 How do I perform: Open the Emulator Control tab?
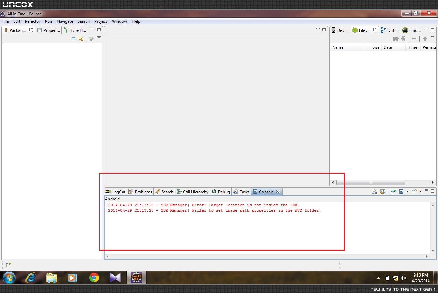point(411,30)
